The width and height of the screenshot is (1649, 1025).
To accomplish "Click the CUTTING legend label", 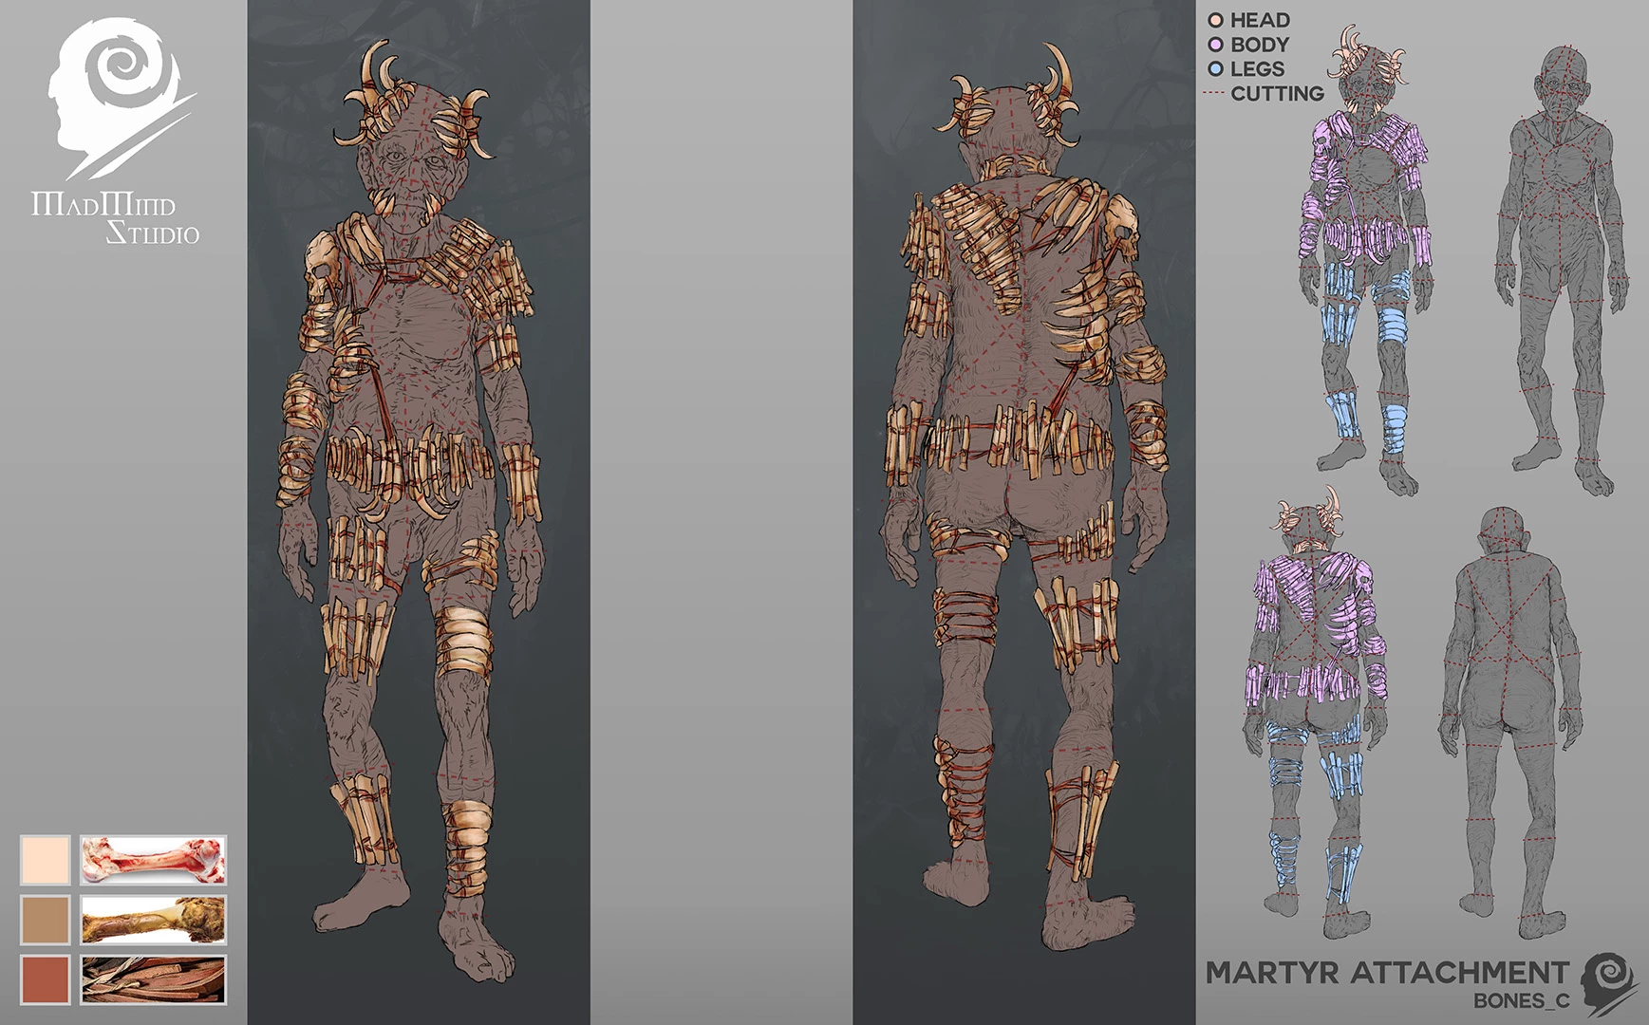I will pyautogui.click(x=1277, y=94).
